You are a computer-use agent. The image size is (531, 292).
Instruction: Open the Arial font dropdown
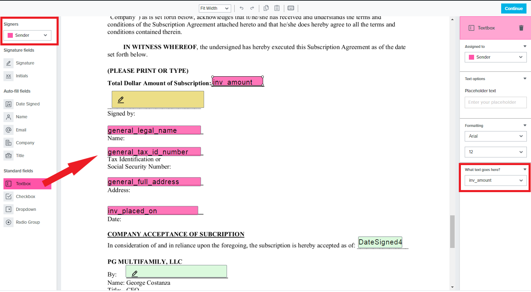pos(496,136)
